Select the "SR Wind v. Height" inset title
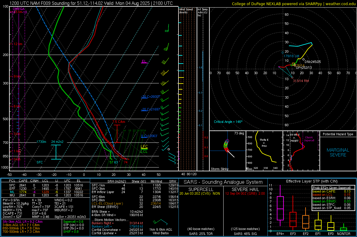 click(294, 138)
